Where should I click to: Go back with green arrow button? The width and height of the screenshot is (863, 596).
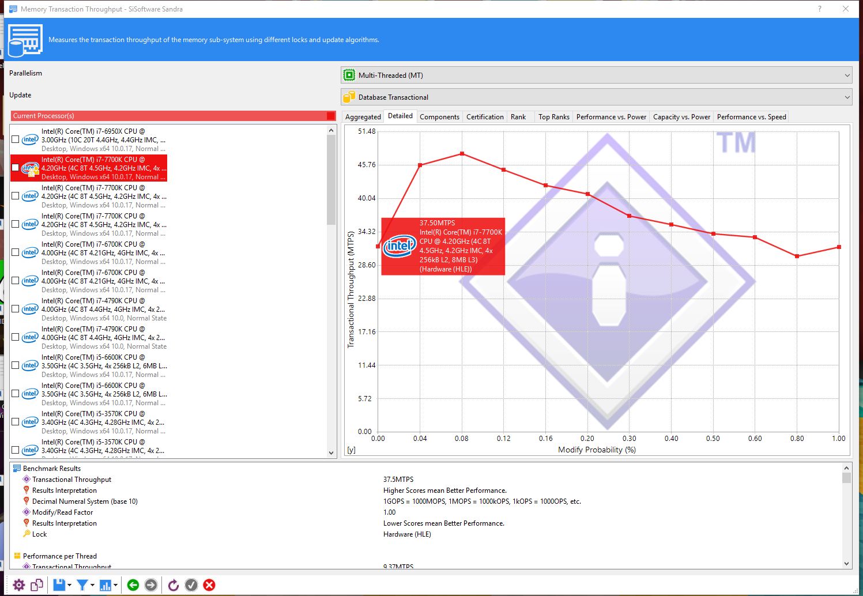(x=133, y=585)
